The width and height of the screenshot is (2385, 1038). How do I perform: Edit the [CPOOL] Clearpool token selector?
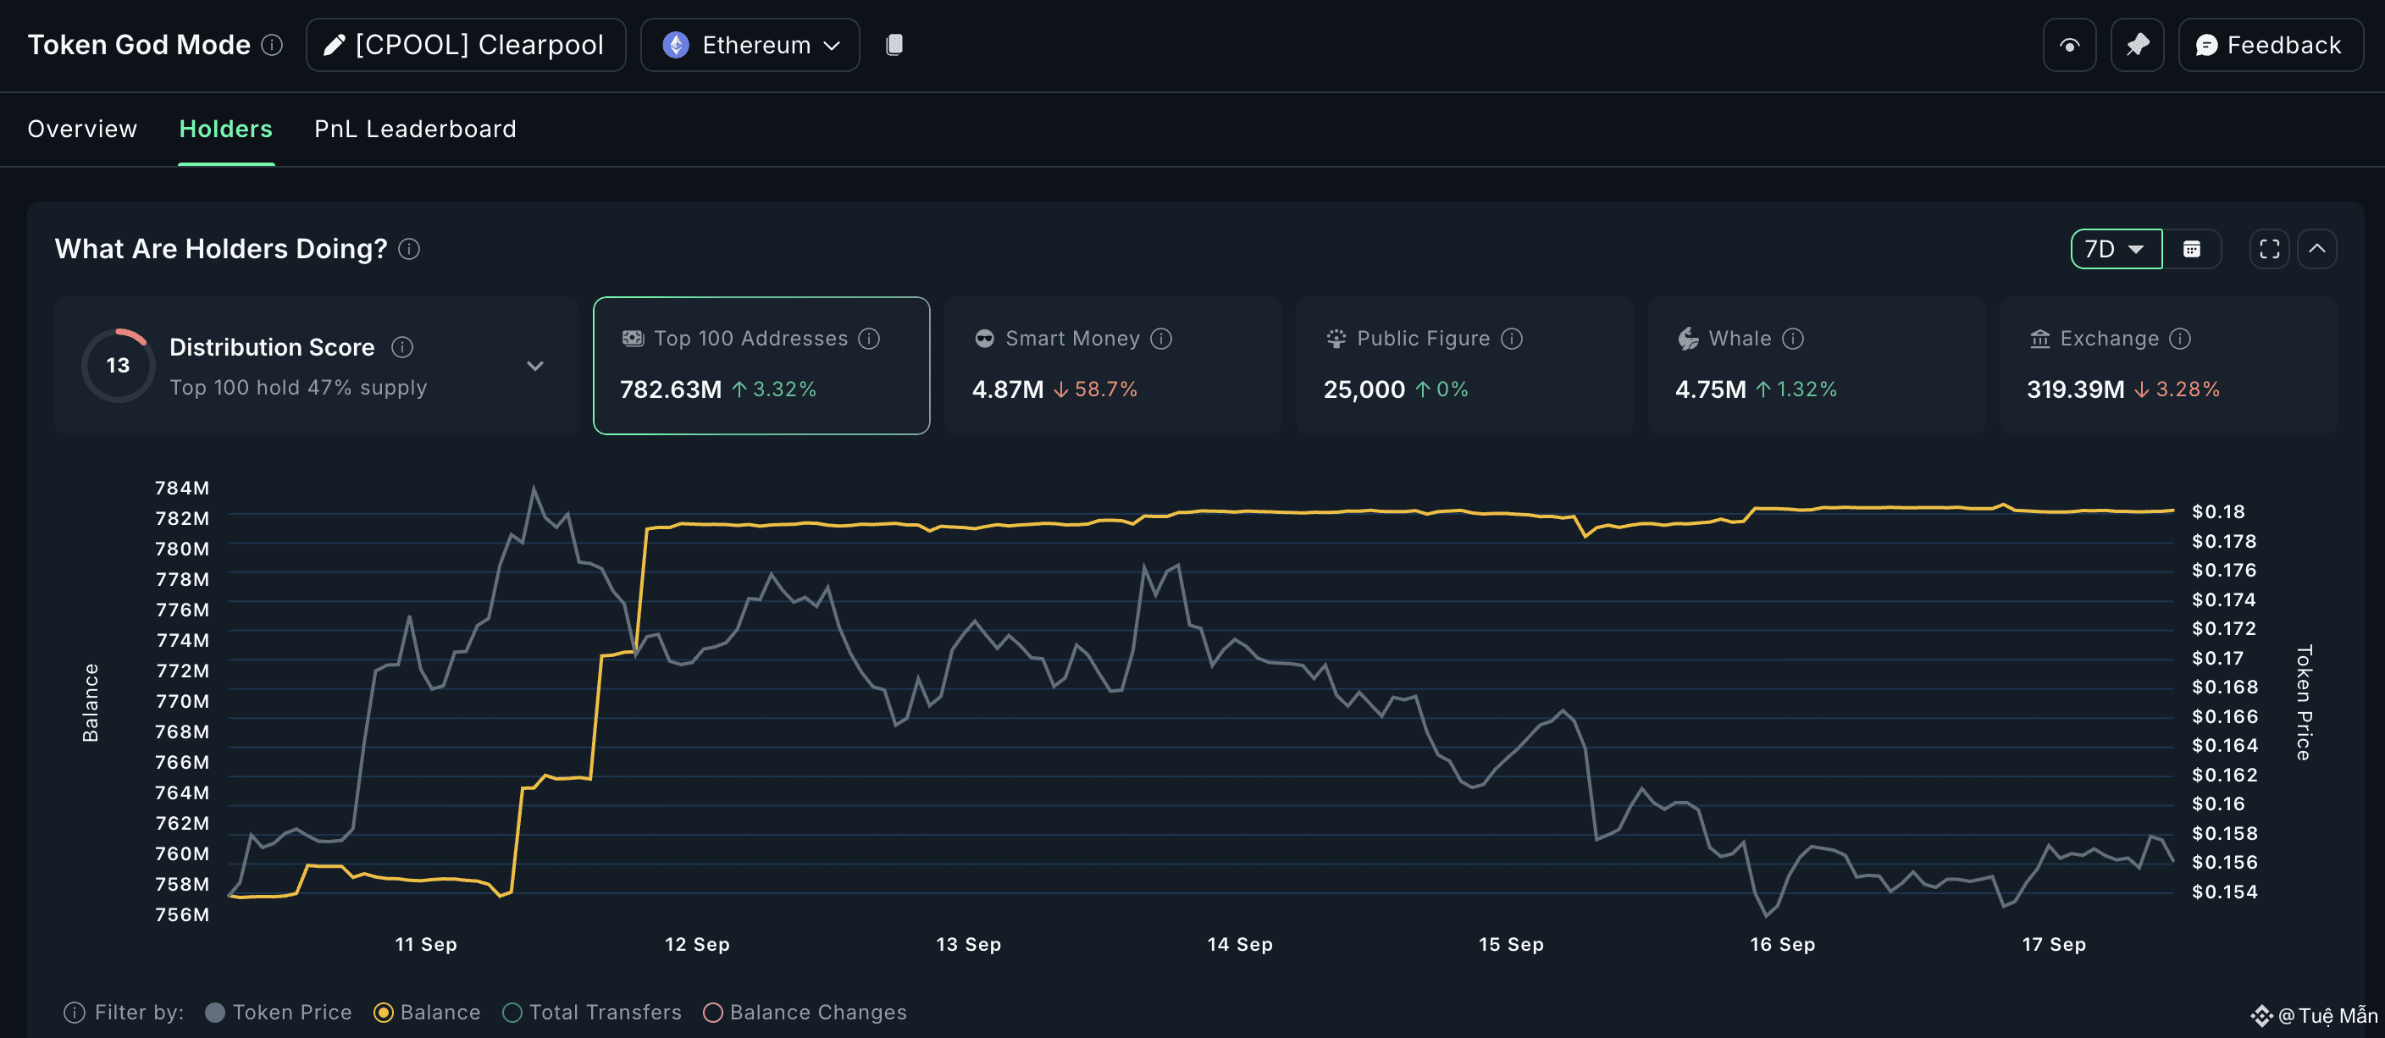(465, 44)
